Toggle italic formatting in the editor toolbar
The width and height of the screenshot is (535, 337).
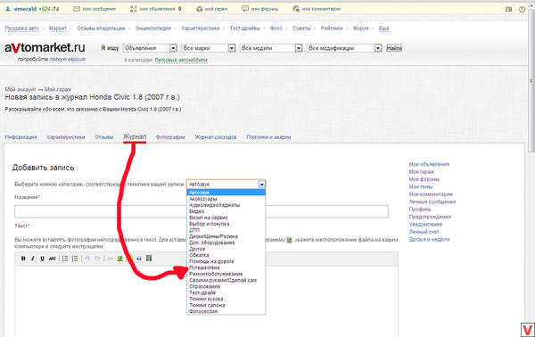(x=33, y=259)
